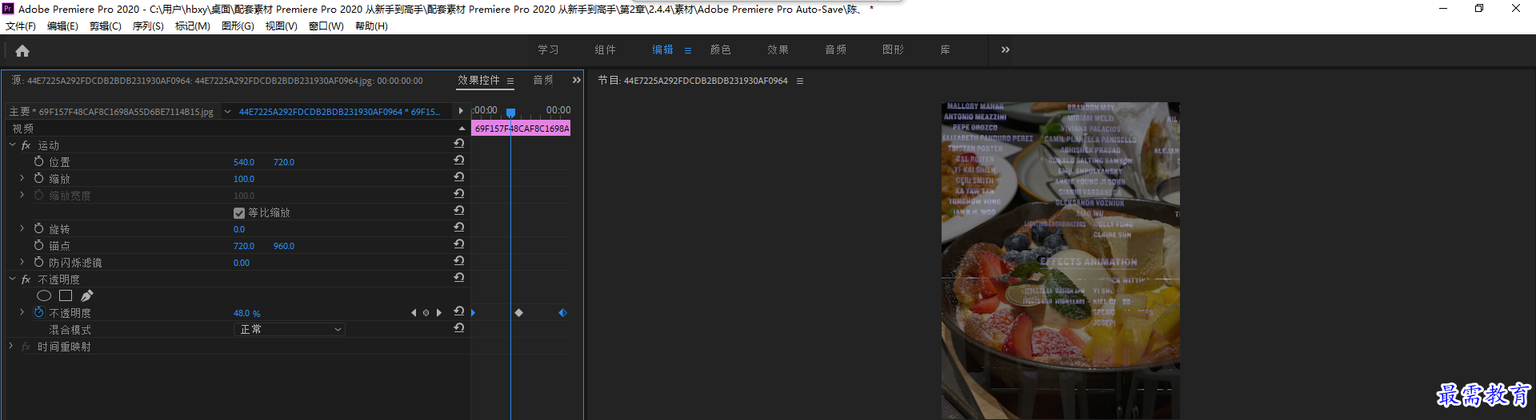Reset the 缩放宽度 parameter
The image size is (1536, 420).
tap(459, 194)
